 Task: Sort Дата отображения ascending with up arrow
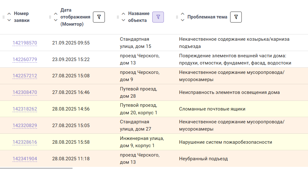pyautogui.click(x=56, y=14)
